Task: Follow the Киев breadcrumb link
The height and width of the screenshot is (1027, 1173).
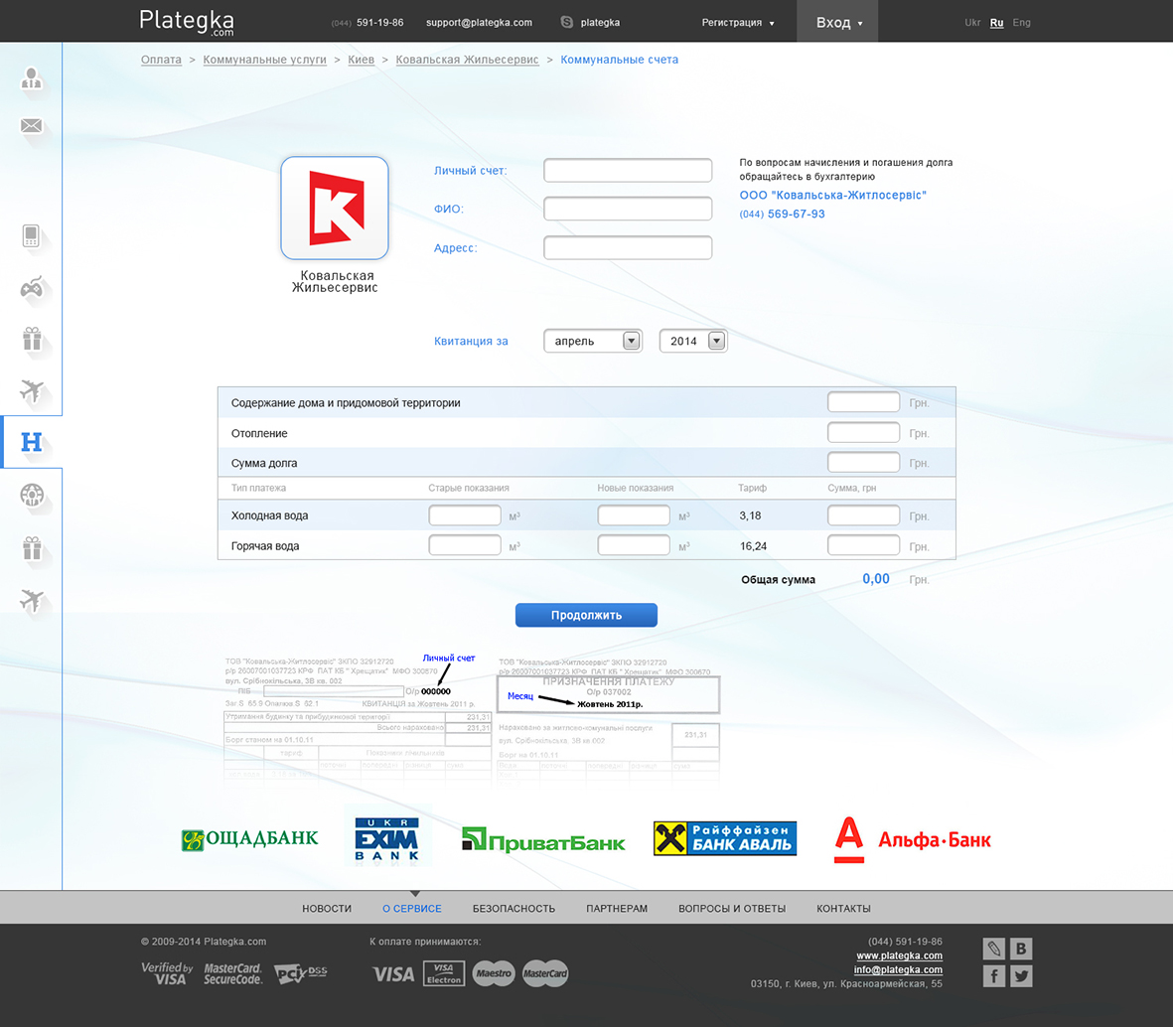Action: [361, 59]
